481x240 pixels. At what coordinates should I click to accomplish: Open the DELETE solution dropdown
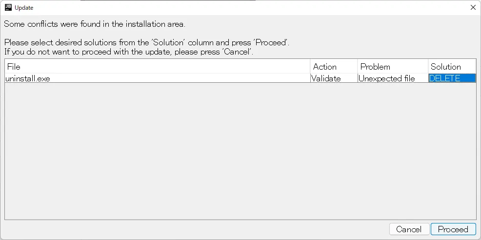[452, 78]
